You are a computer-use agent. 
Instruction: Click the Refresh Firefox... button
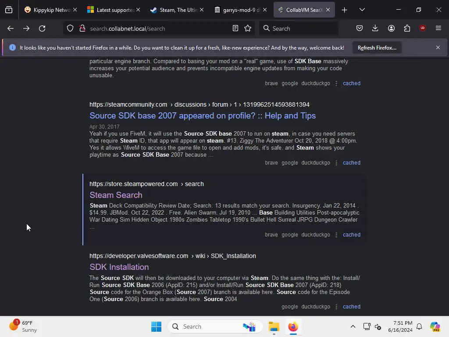tap(377, 47)
